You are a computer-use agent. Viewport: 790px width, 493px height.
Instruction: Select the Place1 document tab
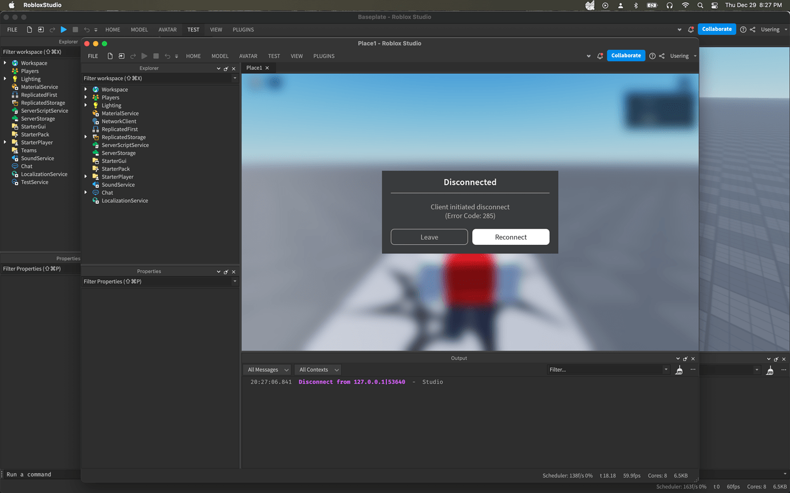tap(254, 67)
